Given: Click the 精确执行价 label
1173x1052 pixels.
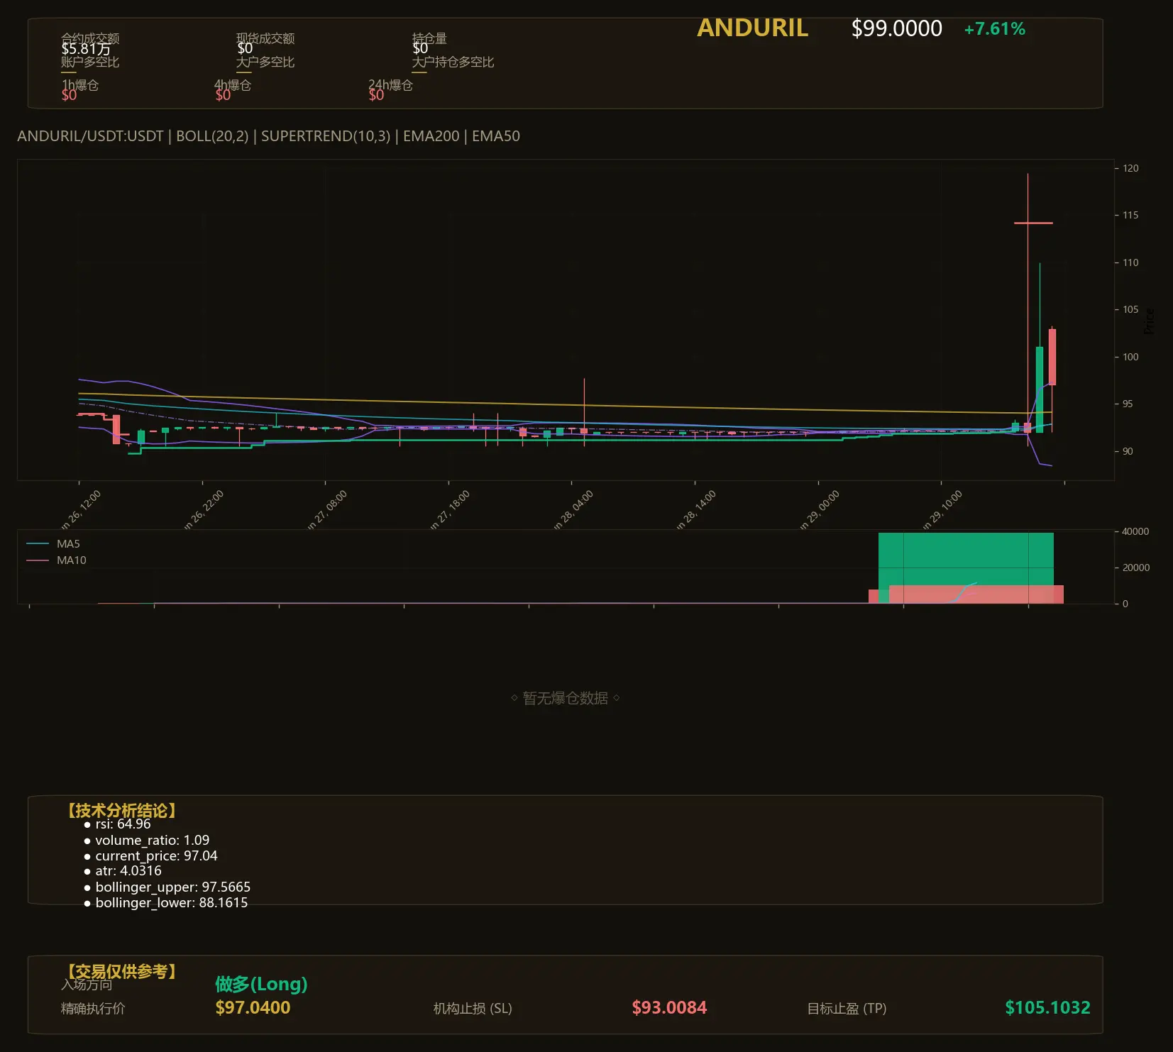Looking at the screenshot, I should [x=93, y=1008].
